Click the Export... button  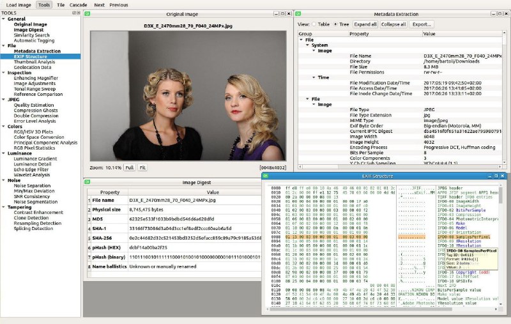[x=422, y=24]
